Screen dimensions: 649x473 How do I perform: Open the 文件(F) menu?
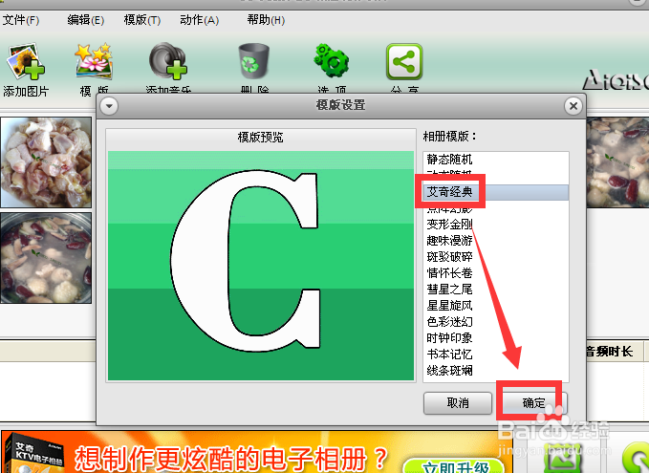(21, 20)
